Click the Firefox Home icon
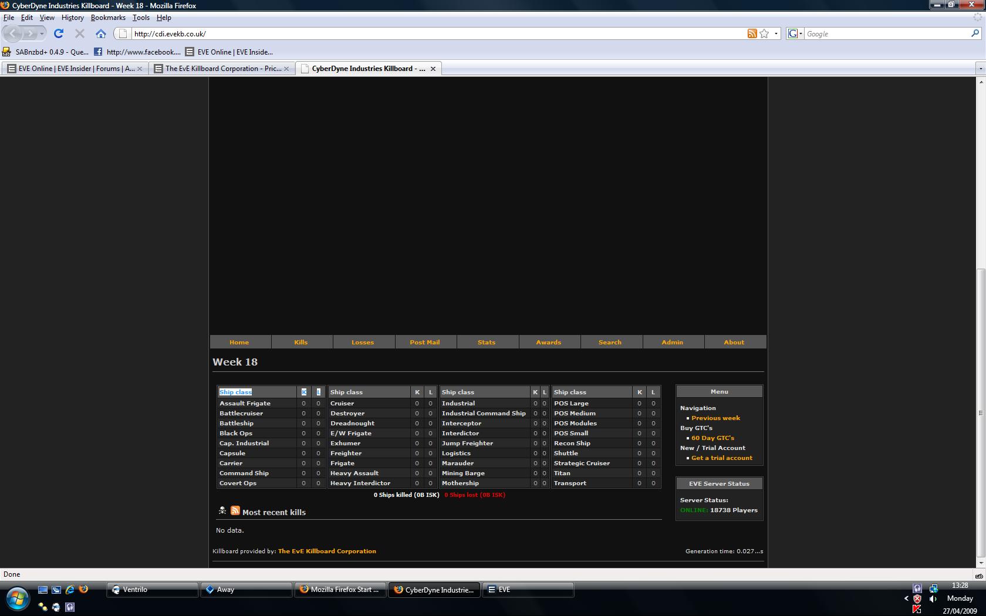 101,33
